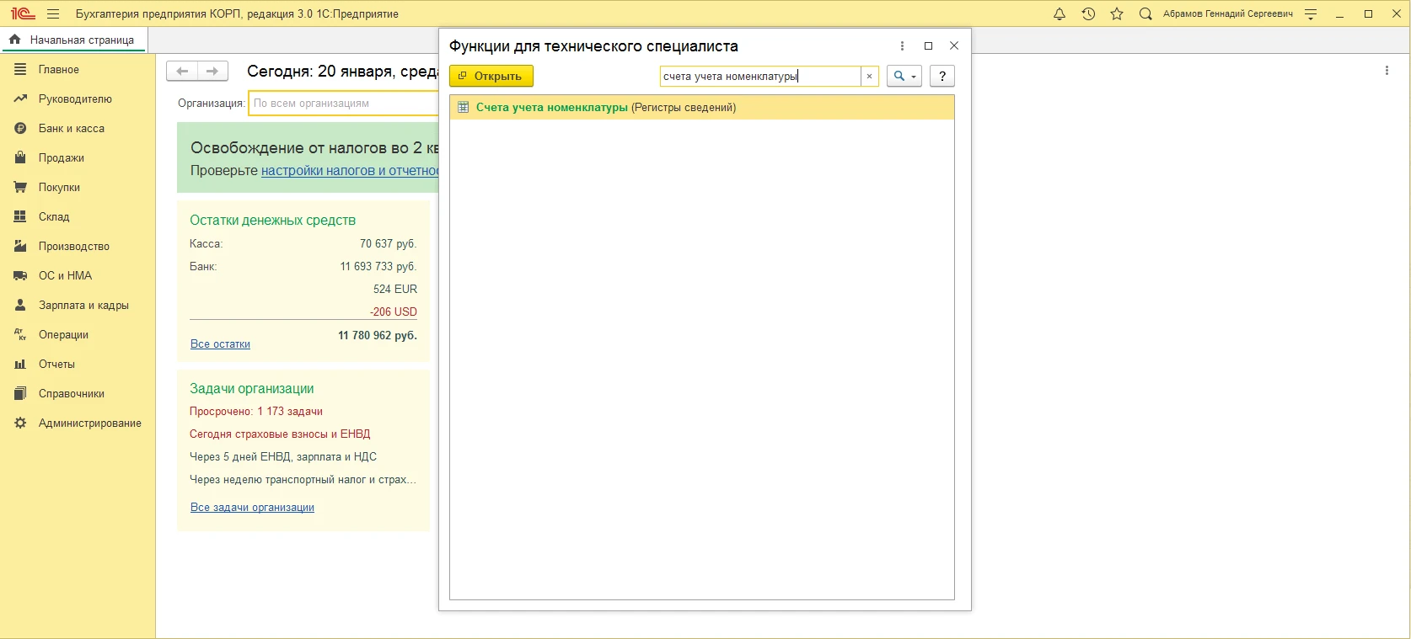Open the history clock icon
Viewport: 1411px width, 639px height.
click(1088, 14)
